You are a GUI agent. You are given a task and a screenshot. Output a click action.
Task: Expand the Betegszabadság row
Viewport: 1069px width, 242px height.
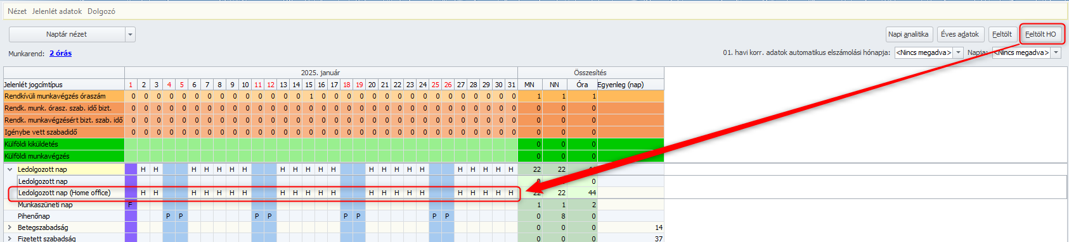click(10, 227)
